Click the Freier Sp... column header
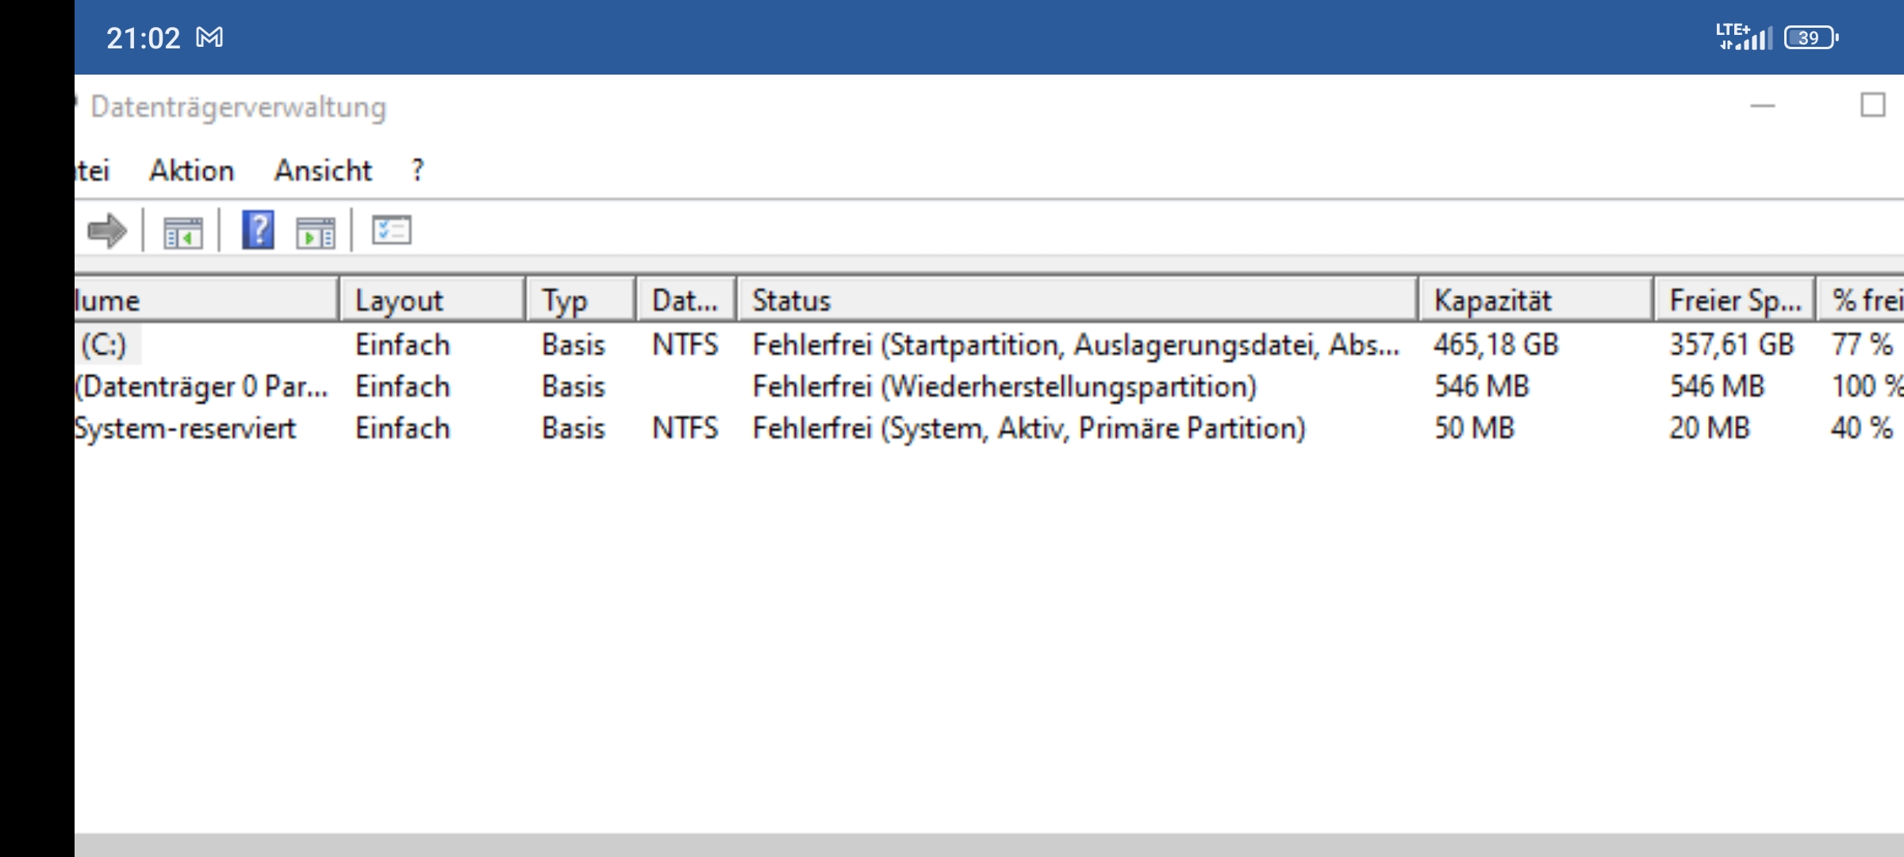 click(x=1733, y=300)
